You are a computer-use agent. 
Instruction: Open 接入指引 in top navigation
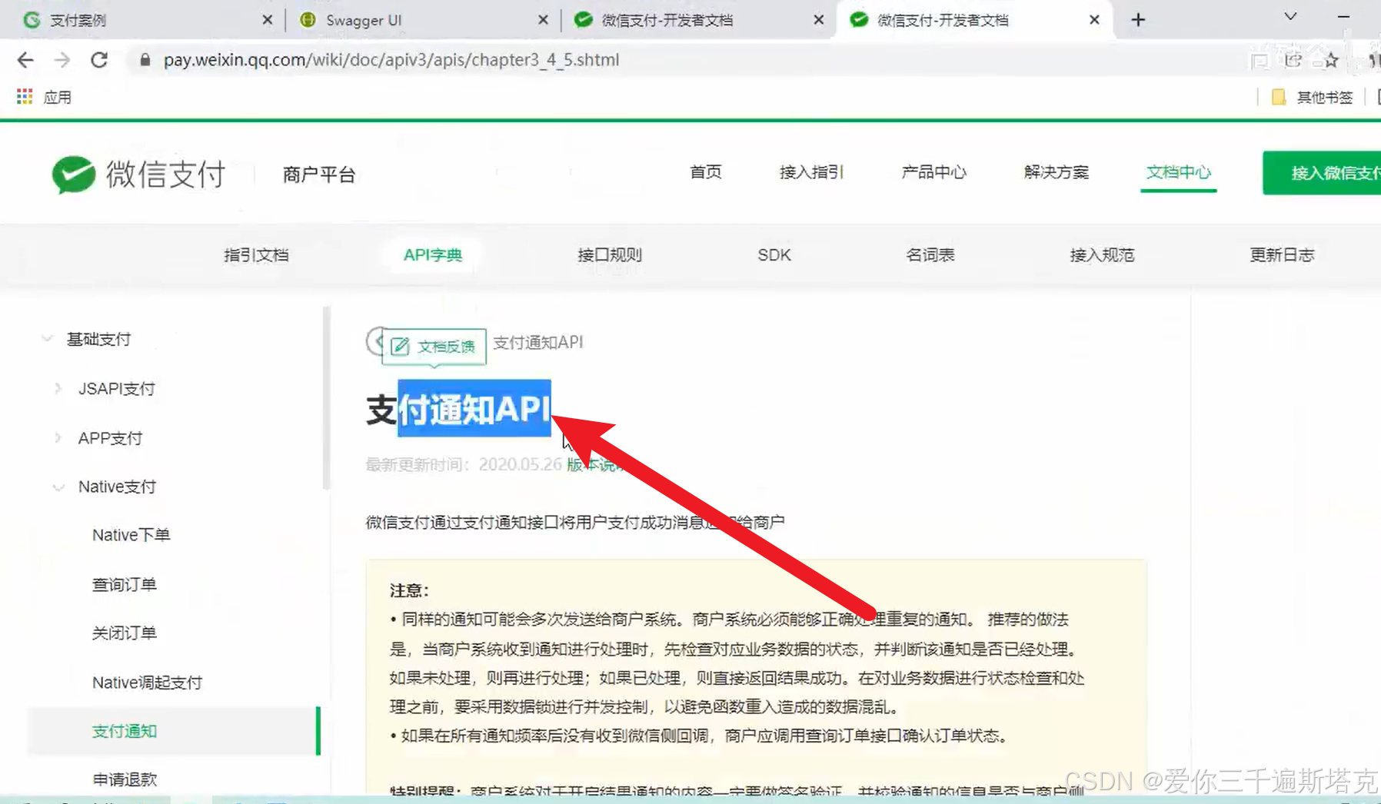pyautogui.click(x=811, y=172)
